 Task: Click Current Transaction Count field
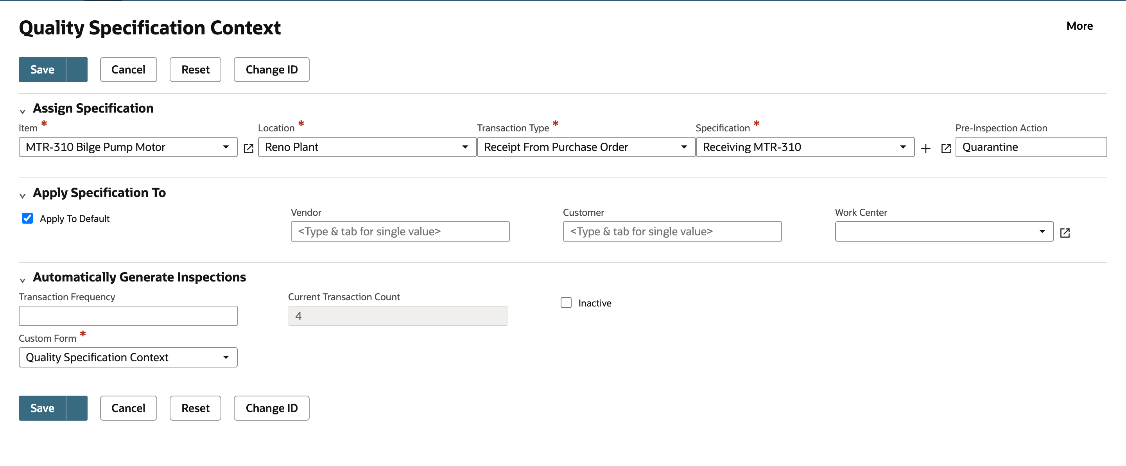click(x=398, y=315)
